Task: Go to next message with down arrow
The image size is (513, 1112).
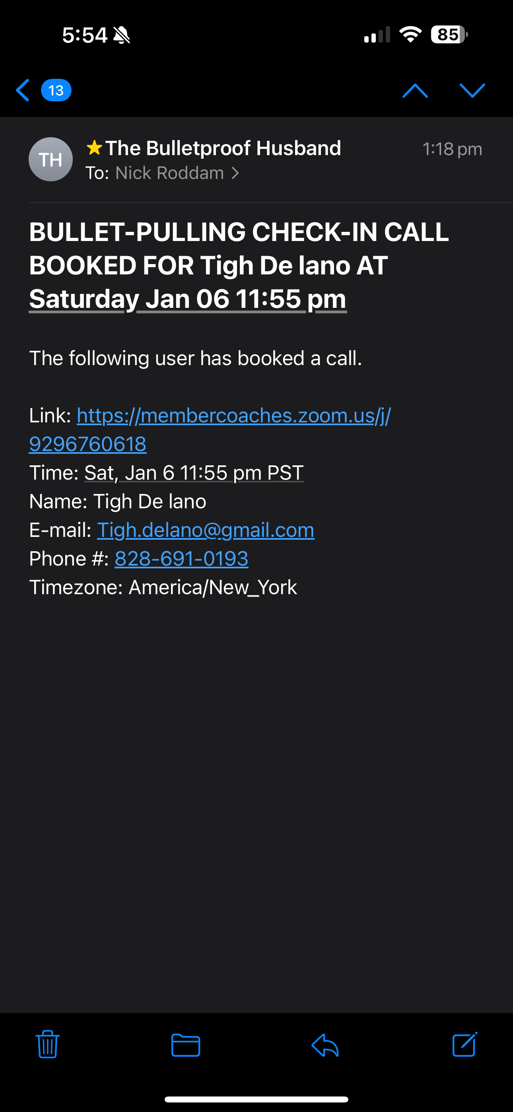Action: [472, 91]
